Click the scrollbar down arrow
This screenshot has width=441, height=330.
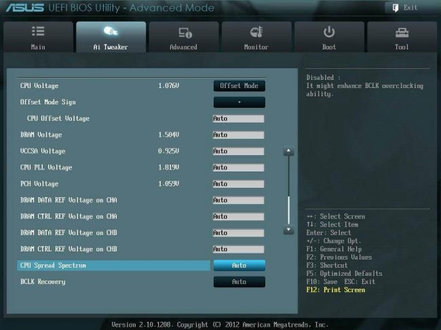coord(288,230)
